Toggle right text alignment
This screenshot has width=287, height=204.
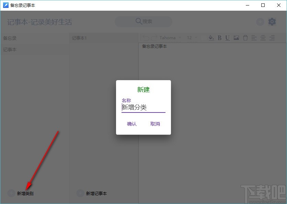(x=271, y=38)
